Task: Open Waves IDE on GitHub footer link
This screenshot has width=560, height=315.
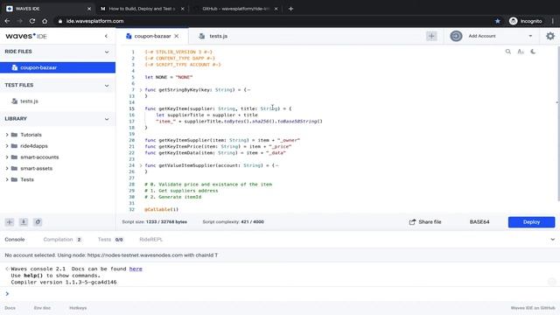Action: pos(533,308)
